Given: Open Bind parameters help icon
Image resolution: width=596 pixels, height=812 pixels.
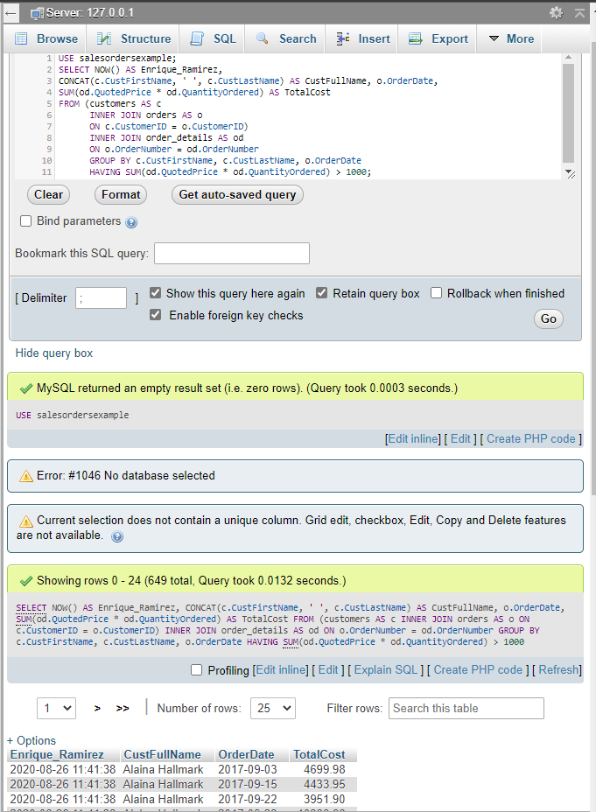Looking at the screenshot, I should 131,222.
